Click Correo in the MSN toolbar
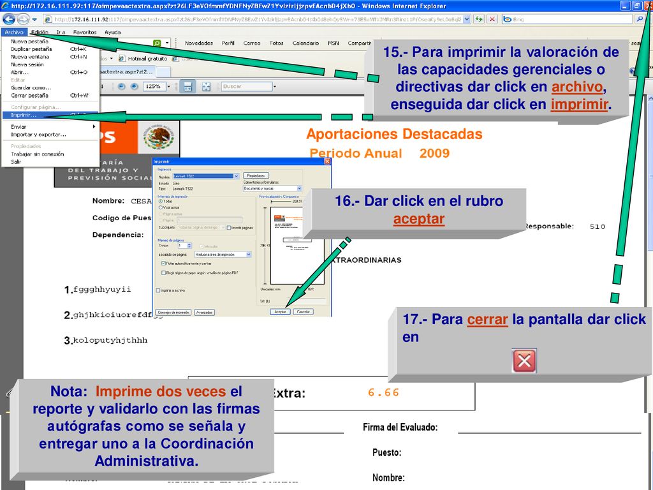Image resolution: width=653 pixels, height=490 pixels. click(x=252, y=43)
